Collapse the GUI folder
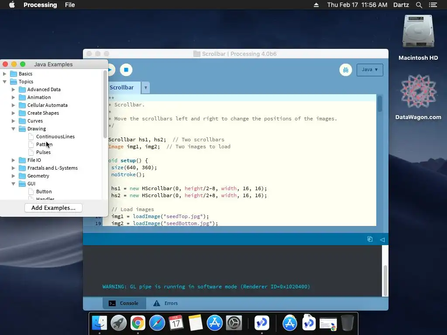The height and width of the screenshot is (335, 447). (13, 184)
